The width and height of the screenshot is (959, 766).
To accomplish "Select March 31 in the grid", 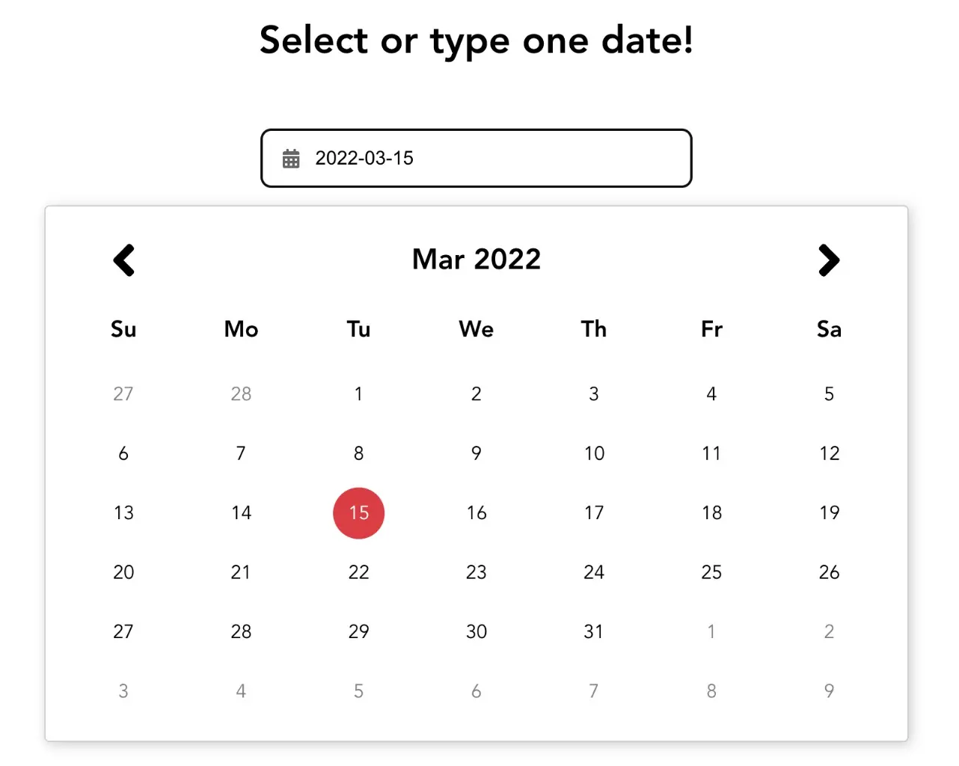I will 594,632.
